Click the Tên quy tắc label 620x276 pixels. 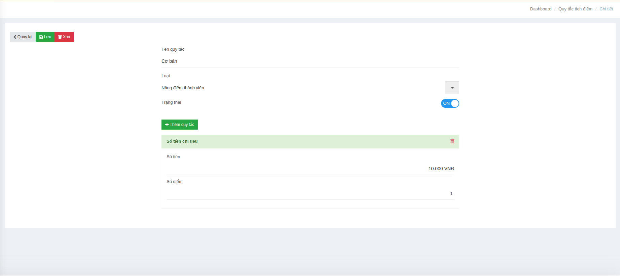tap(173, 49)
